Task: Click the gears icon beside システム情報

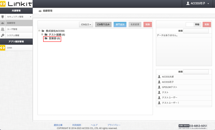Action: (2, 35)
